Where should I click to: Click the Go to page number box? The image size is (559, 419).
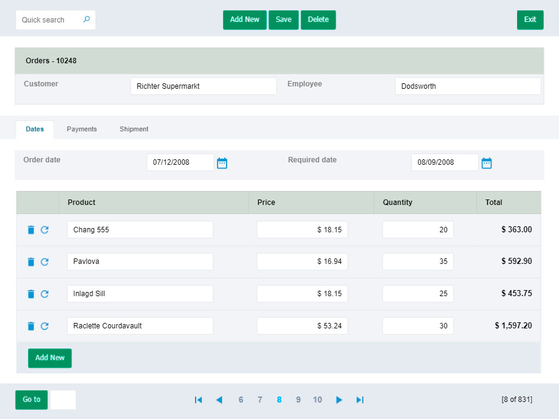point(63,400)
